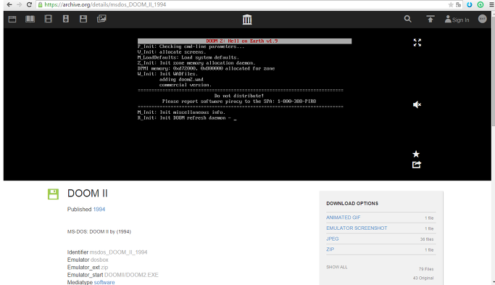Click the browser forward arrow
This screenshot has height=285, width=495.
point(19,4)
